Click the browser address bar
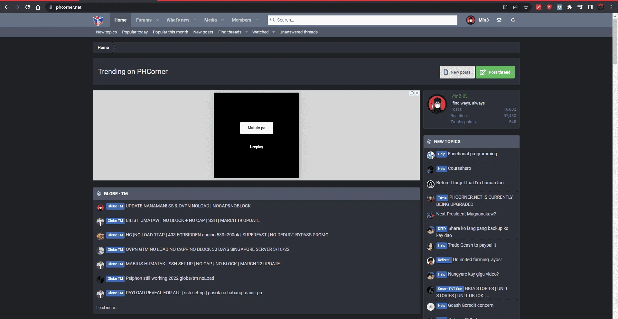This screenshot has width=618, height=319. (x=274, y=7)
